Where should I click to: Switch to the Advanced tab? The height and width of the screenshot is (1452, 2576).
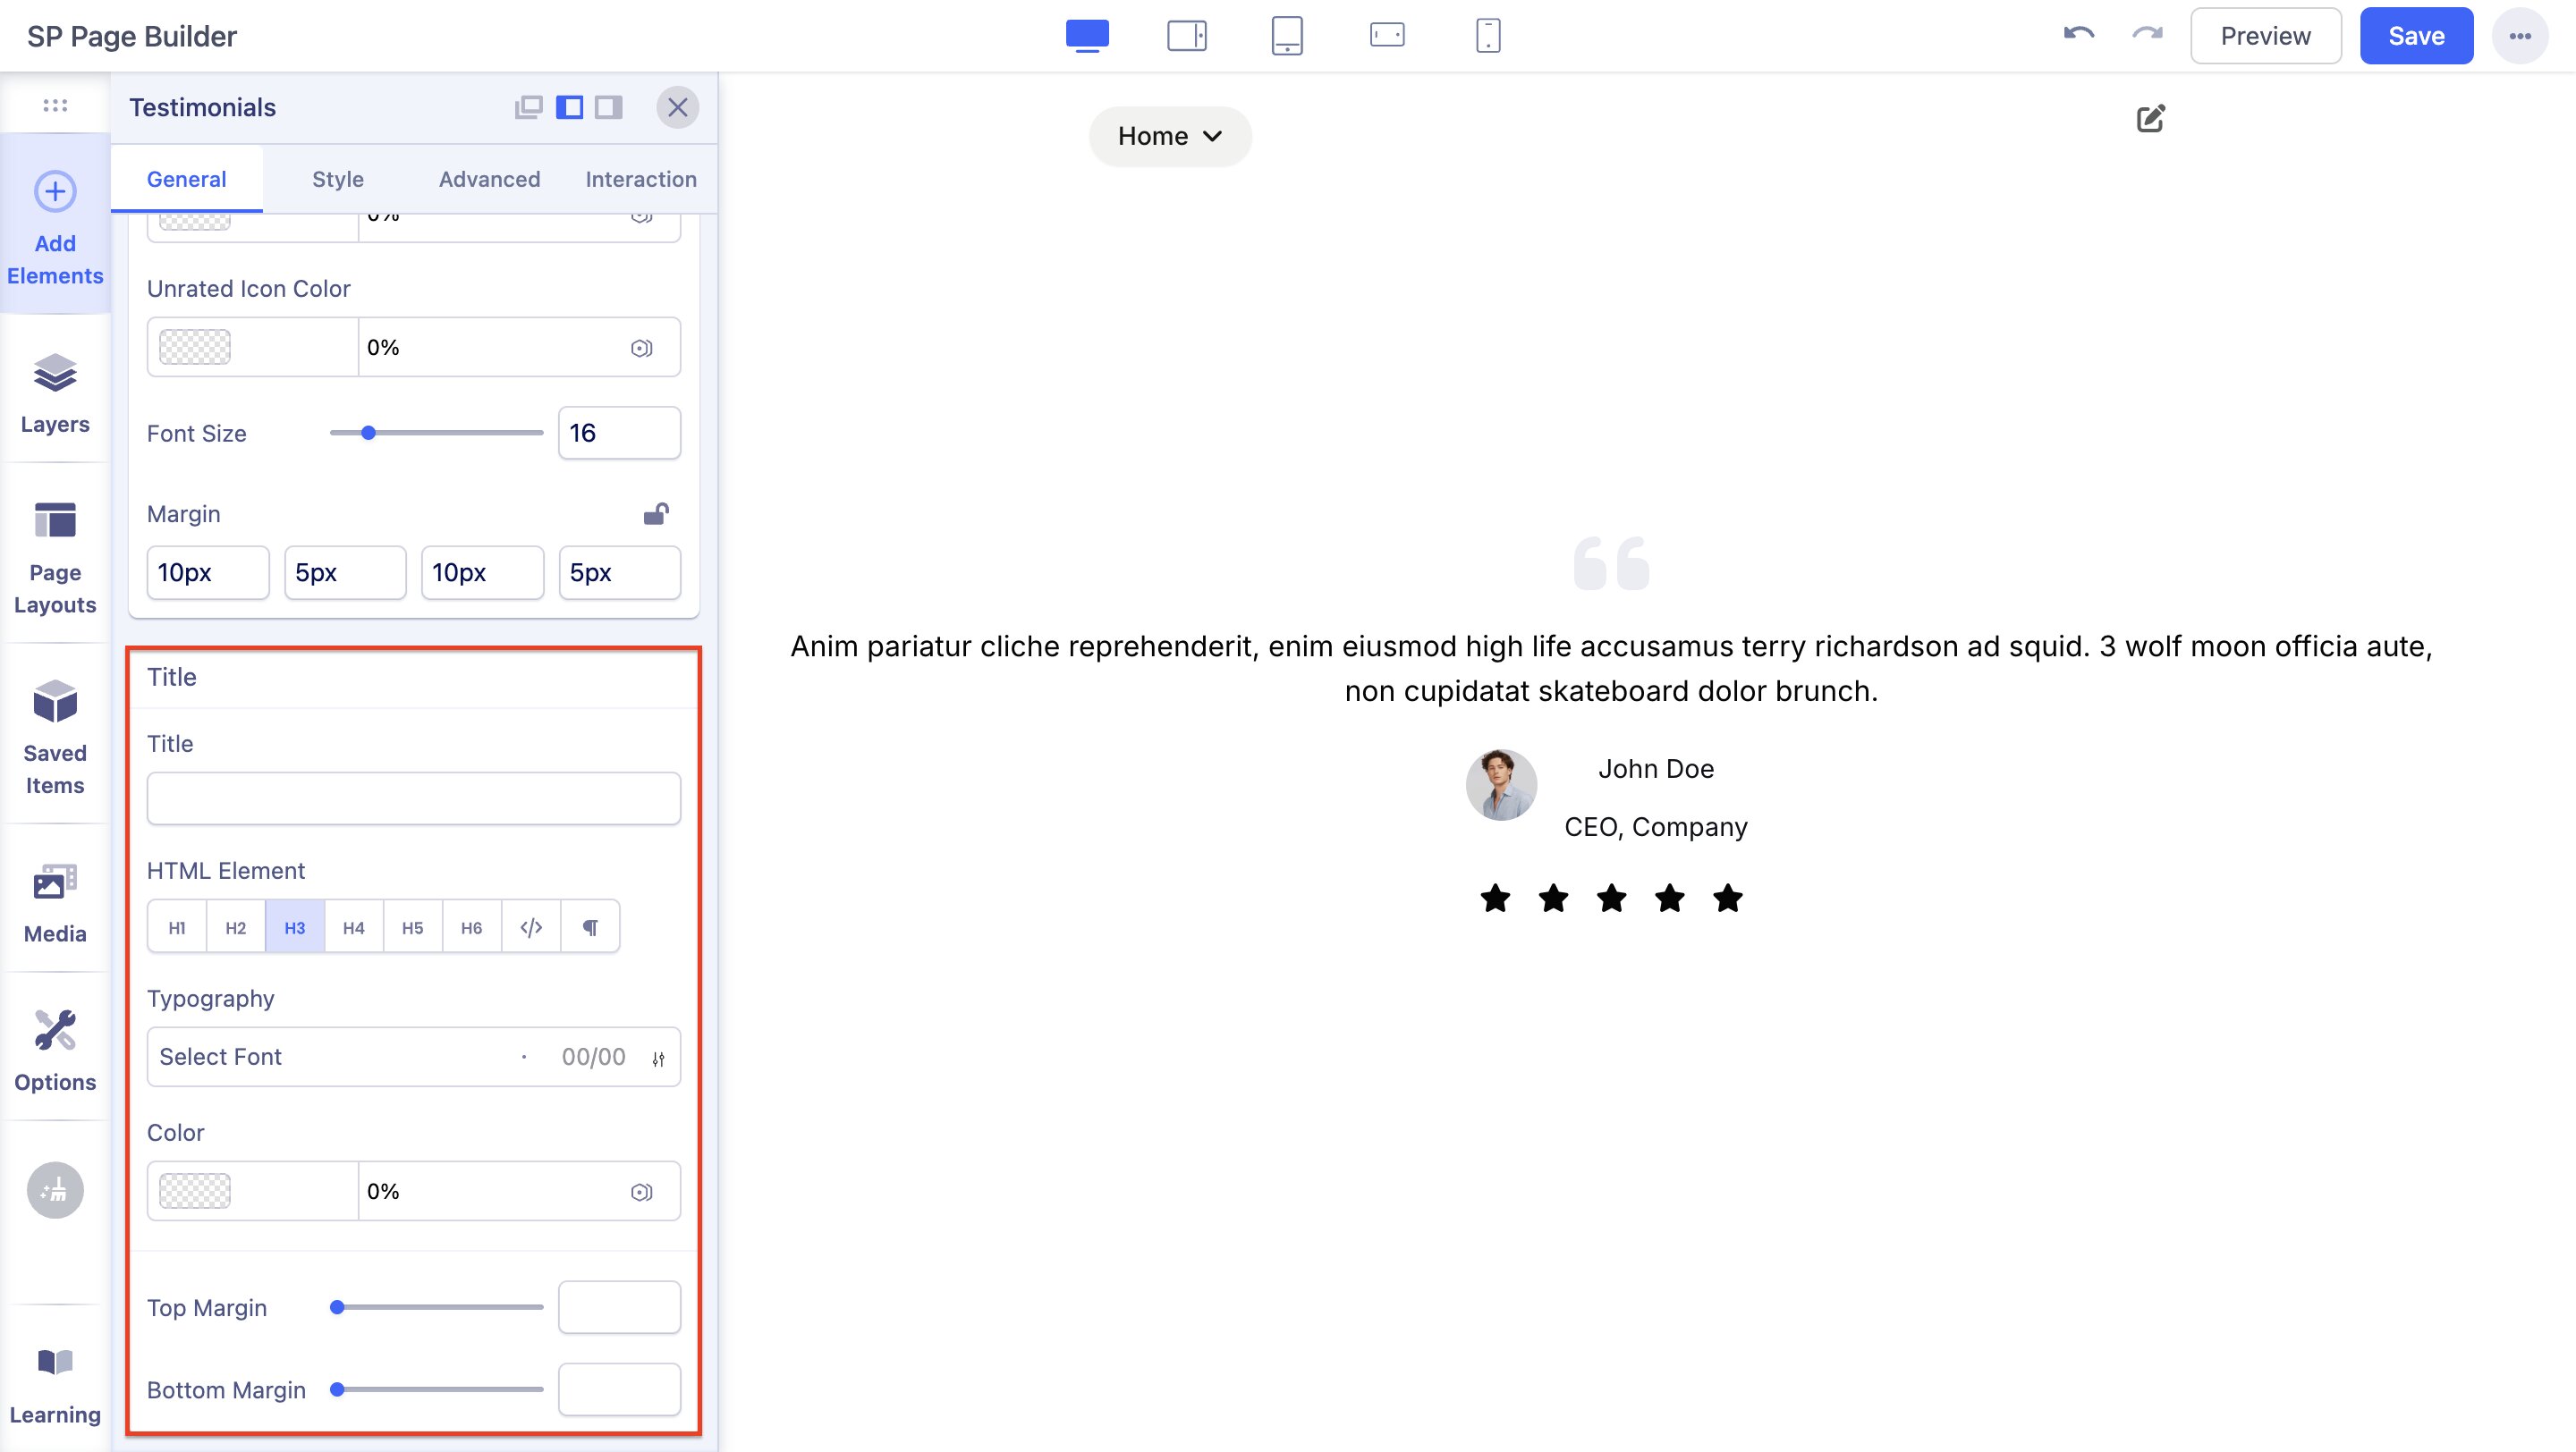(489, 179)
